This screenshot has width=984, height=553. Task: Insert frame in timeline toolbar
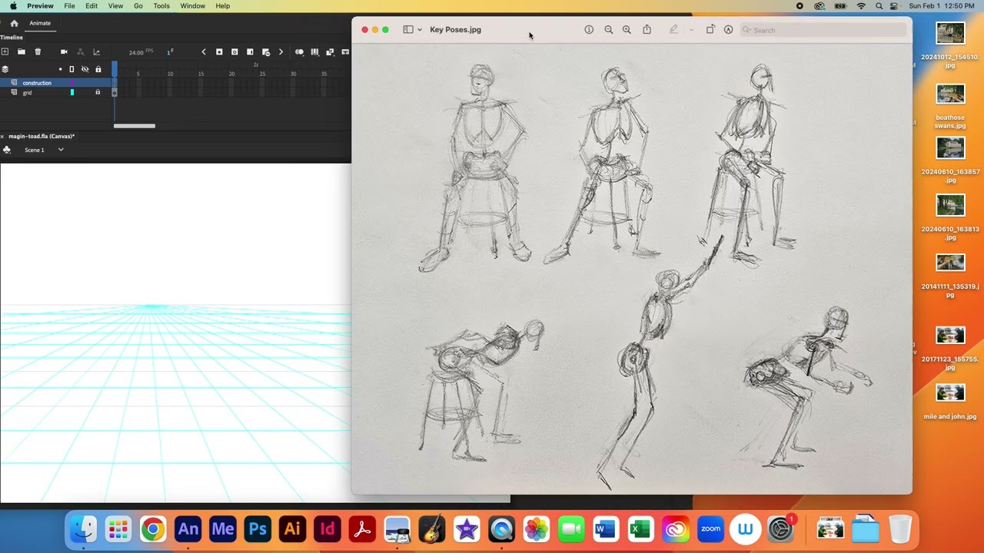[250, 51]
